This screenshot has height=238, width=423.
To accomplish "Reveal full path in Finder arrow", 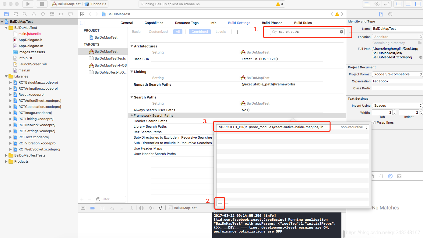I will click(421, 57).
